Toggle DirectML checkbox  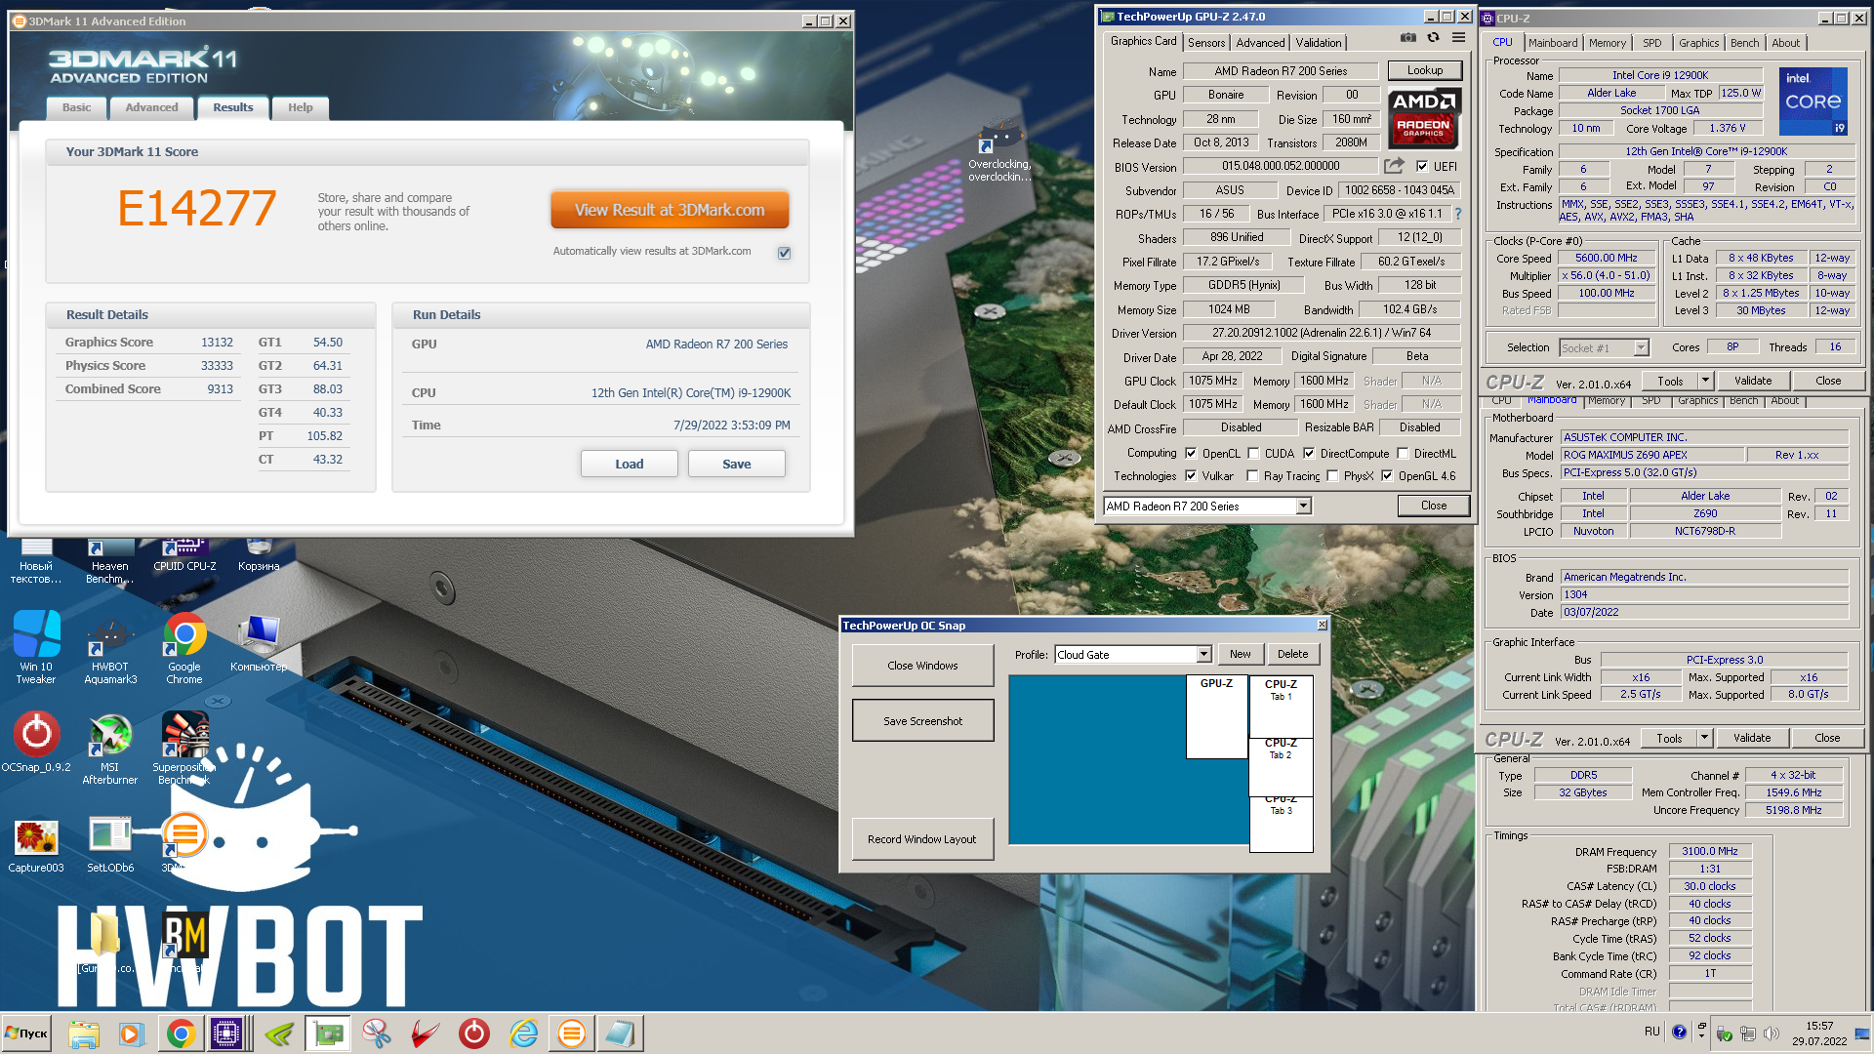(1403, 453)
